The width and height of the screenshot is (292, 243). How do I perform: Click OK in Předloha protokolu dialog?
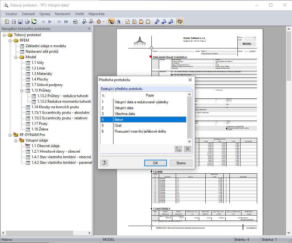tap(155, 163)
